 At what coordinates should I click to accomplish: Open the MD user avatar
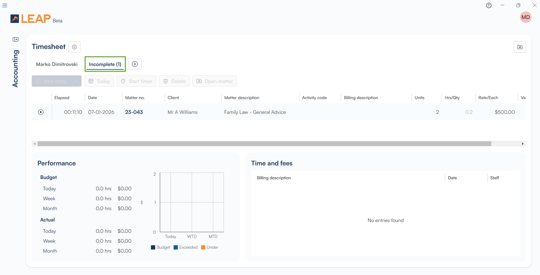tap(525, 17)
